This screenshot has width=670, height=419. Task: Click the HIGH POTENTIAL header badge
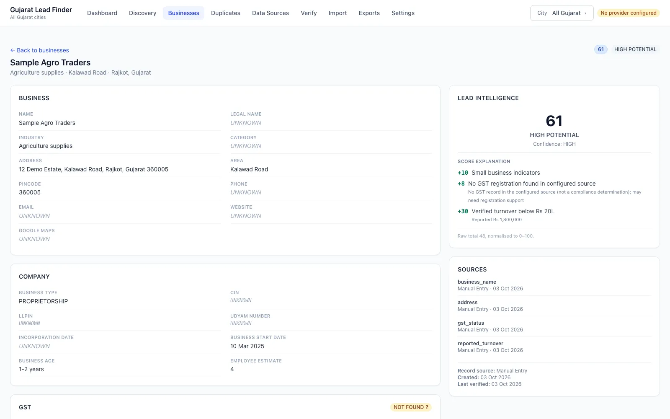pos(635,49)
